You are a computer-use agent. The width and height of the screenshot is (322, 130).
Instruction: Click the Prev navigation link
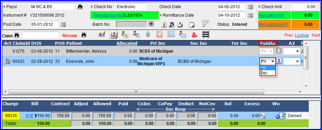(289, 35)
